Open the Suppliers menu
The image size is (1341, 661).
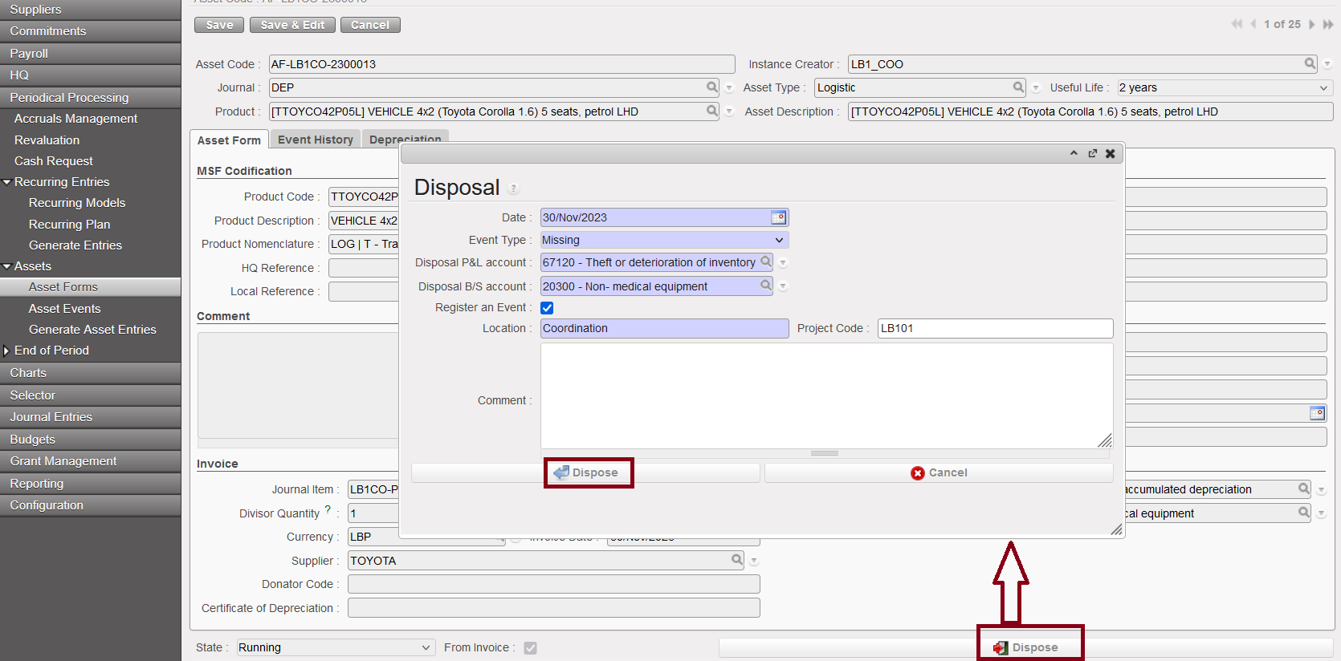(90, 10)
